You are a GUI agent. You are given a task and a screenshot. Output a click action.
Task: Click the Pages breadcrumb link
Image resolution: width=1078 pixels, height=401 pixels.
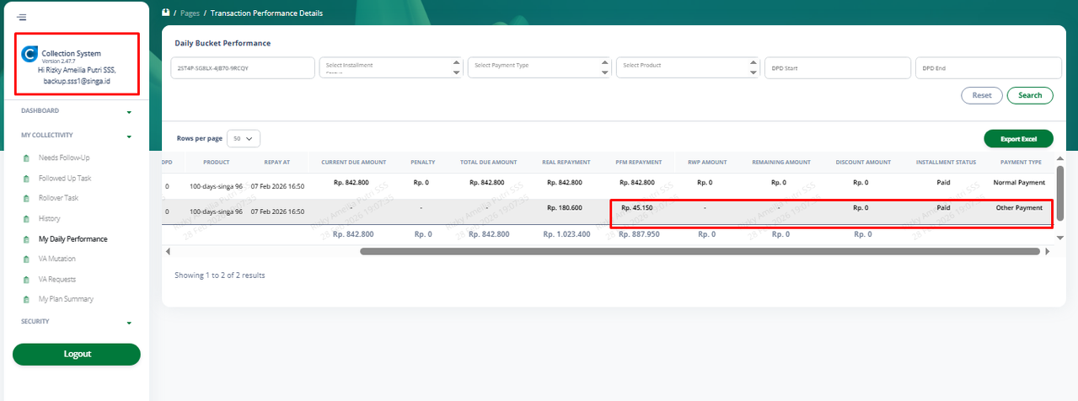pyautogui.click(x=190, y=13)
